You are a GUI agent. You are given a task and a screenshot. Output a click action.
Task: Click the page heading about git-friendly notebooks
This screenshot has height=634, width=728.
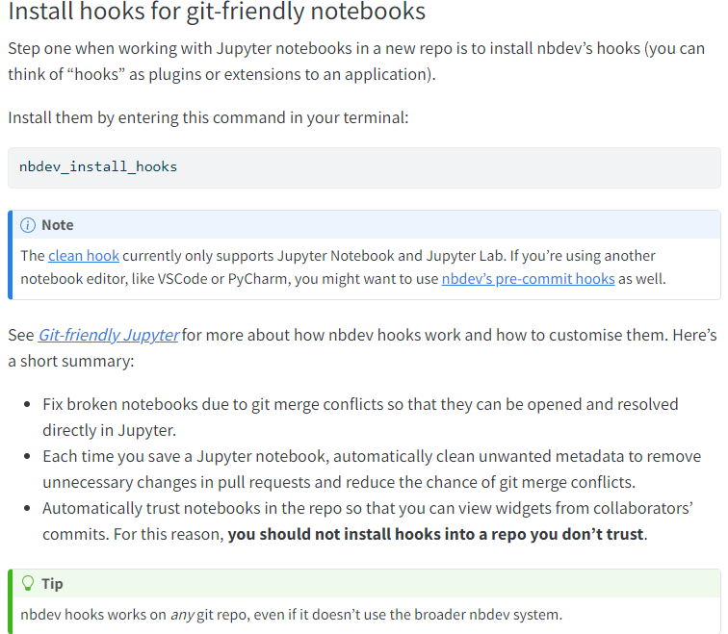(x=217, y=12)
